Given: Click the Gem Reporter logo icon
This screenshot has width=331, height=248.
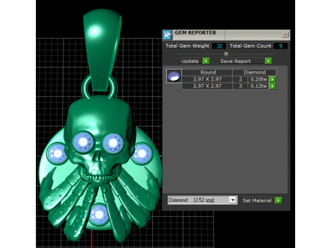Looking at the screenshot, I should tap(167, 35).
